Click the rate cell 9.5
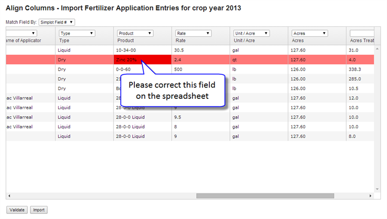 pos(201,117)
